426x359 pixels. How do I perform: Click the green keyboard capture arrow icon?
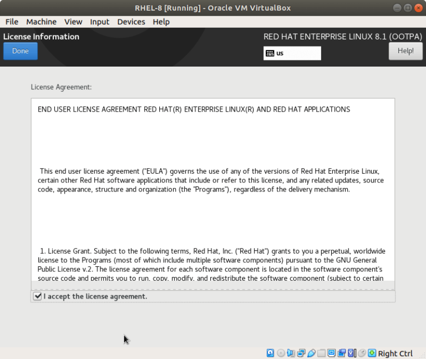[x=372, y=353]
